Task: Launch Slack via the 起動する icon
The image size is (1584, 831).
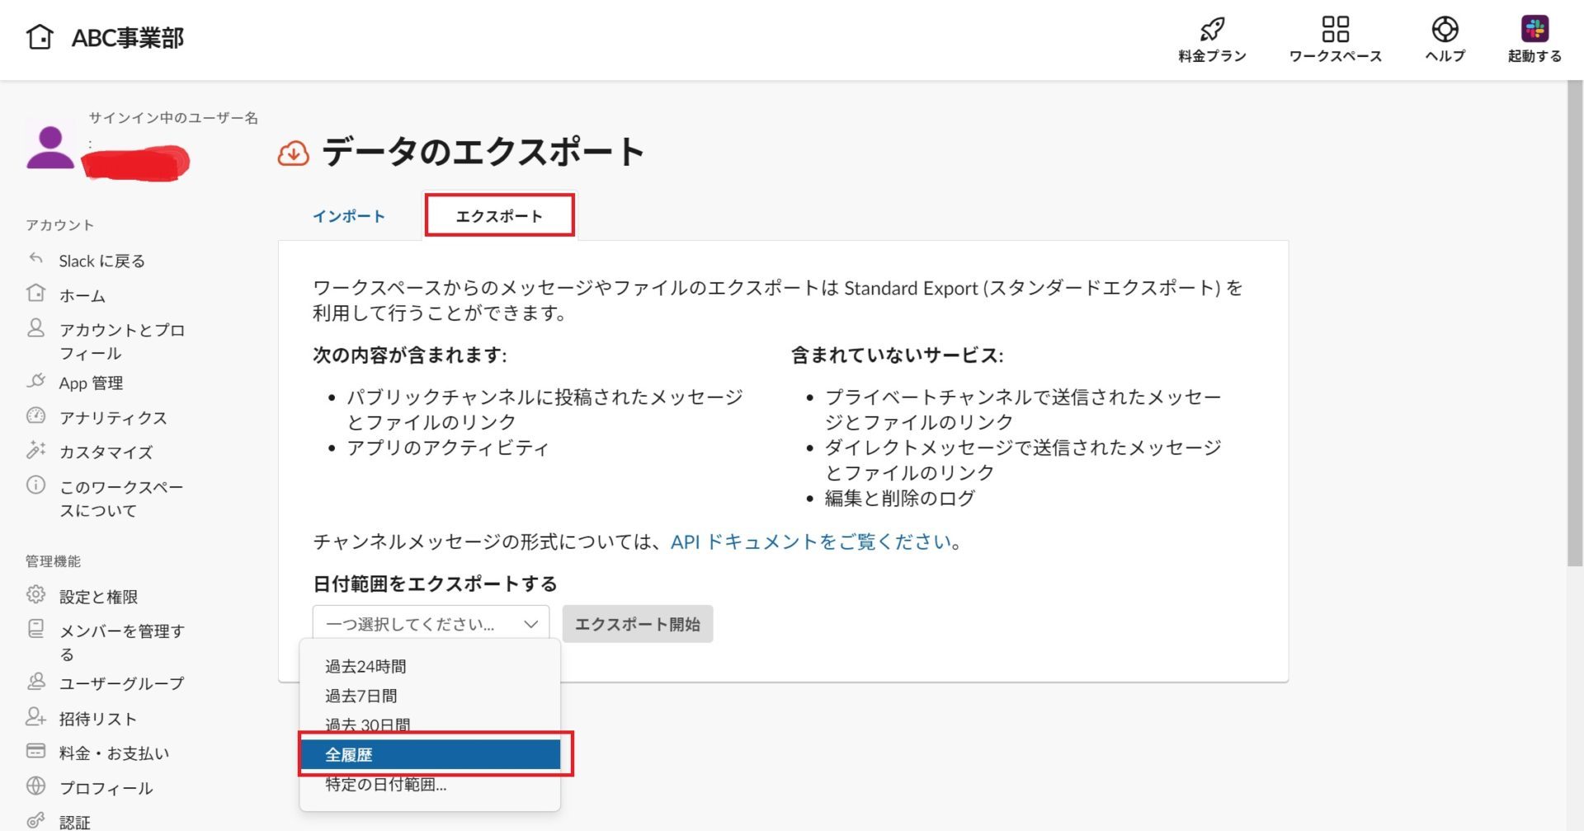Action: pos(1534,30)
